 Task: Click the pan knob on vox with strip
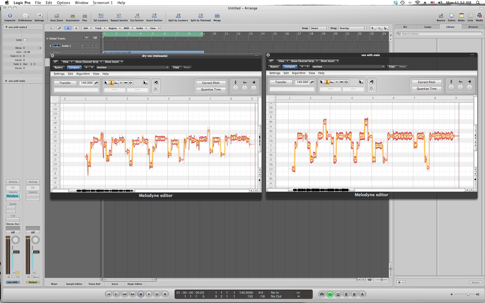(15, 240)
